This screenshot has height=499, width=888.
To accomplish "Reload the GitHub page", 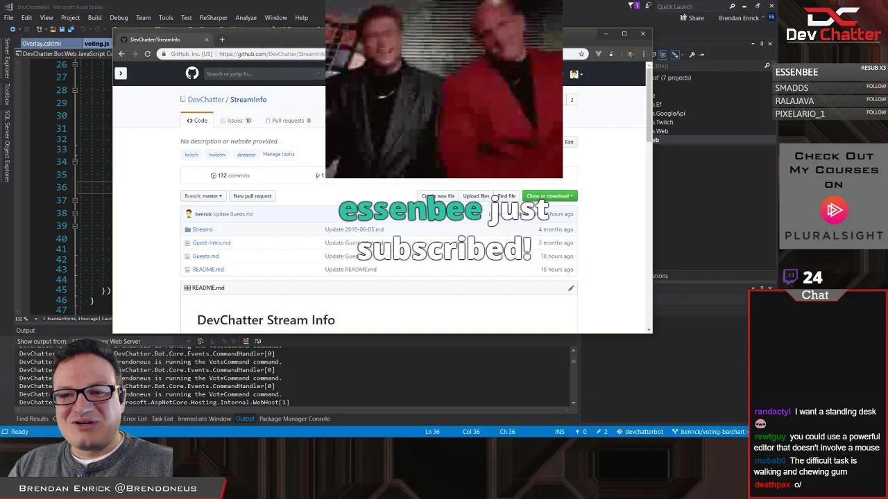I will (x=147, y=54).
